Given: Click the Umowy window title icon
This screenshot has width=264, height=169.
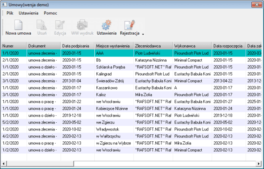Looking at the screenshot, I should coord(4,5).
